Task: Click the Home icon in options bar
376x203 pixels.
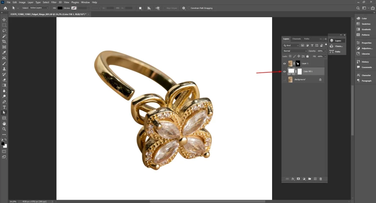Action: click(5, 8)
